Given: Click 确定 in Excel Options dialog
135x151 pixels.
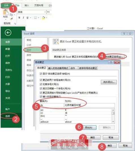Looking at the screenshot, I should (x=110, y=146).
